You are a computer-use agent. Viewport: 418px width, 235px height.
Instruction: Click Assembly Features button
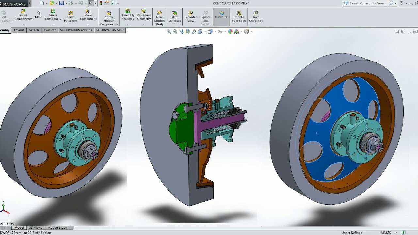click(128, 15)
